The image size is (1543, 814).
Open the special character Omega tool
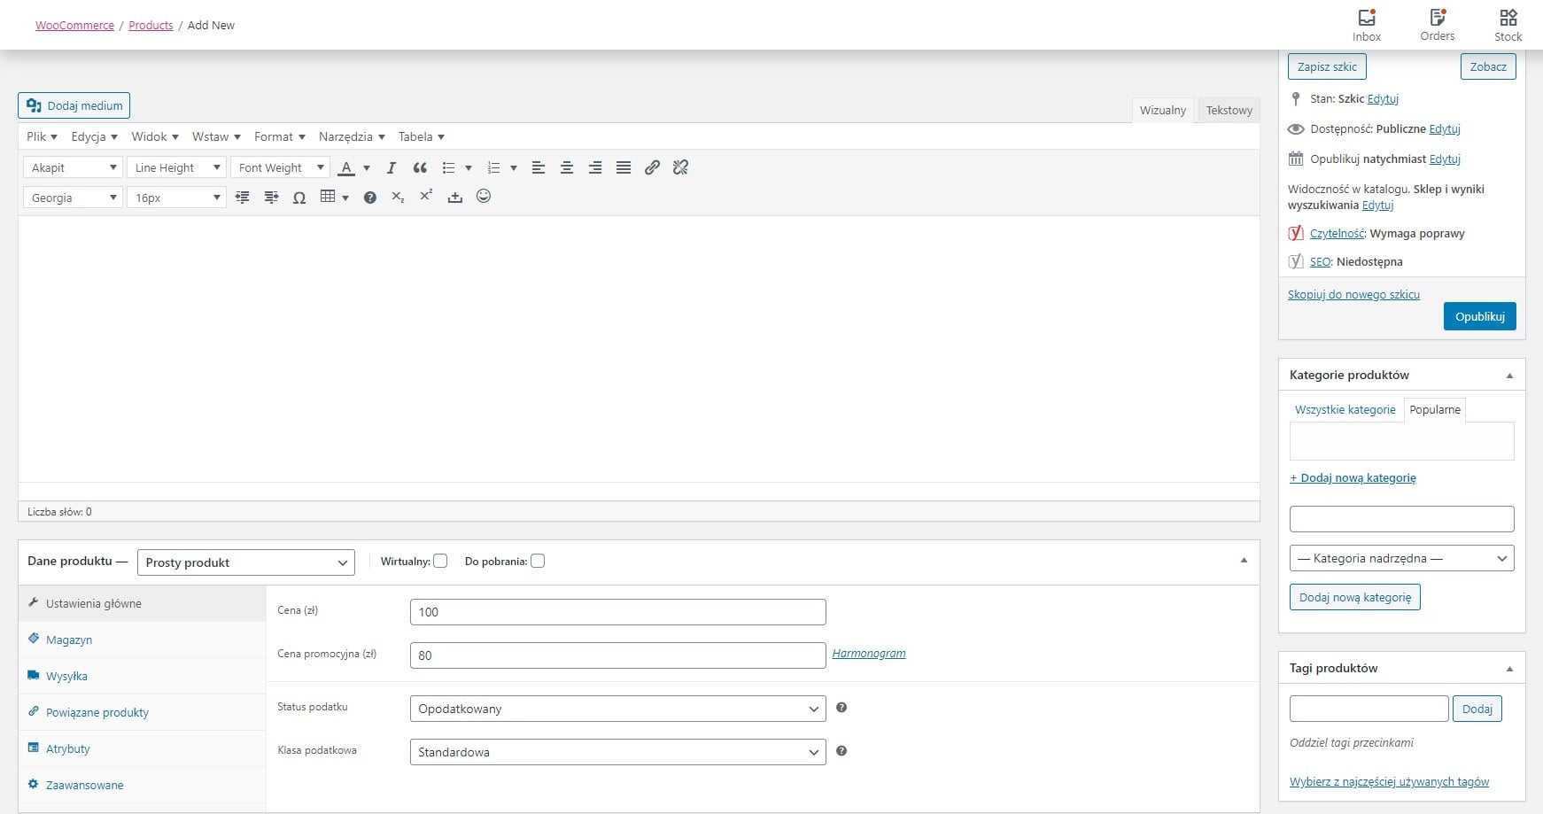(x=299, y=198)
